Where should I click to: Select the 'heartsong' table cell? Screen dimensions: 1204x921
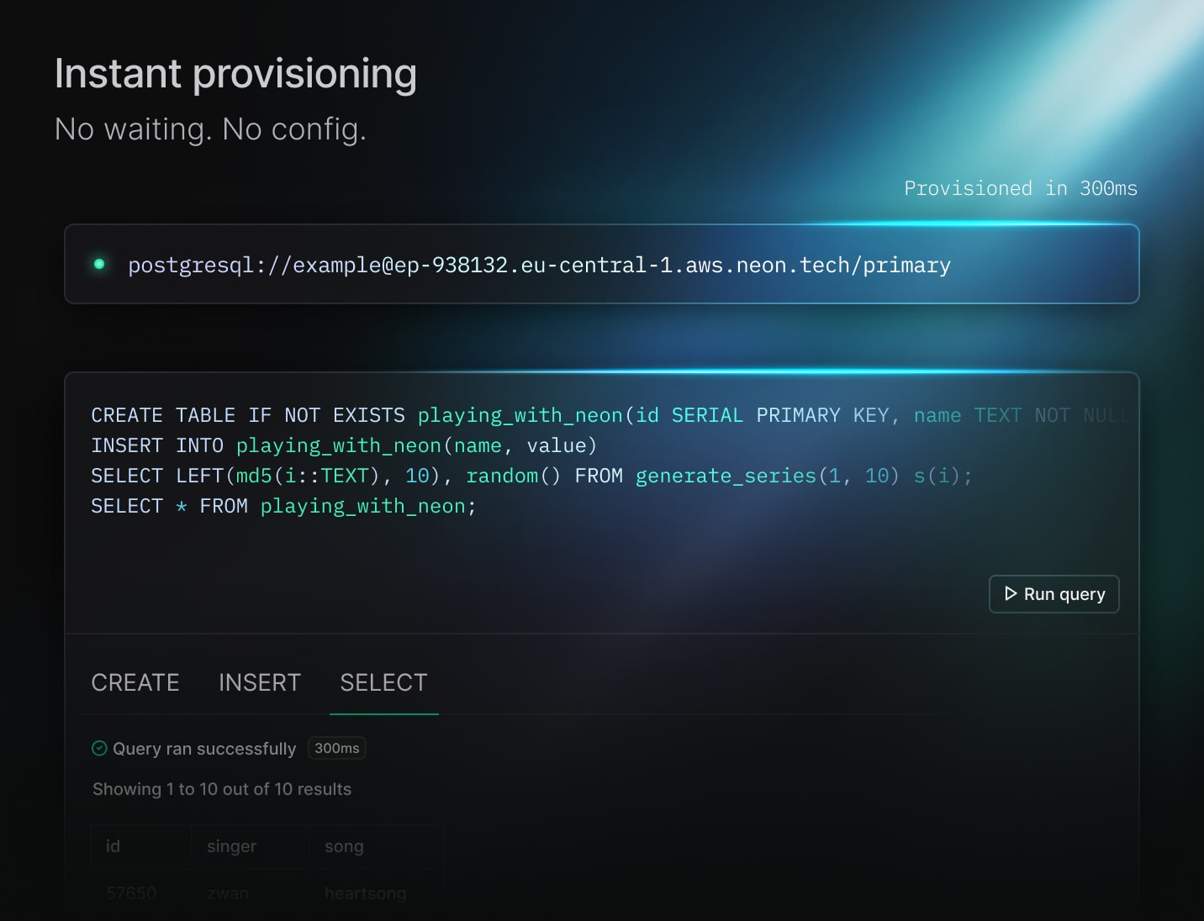(365, 892)
